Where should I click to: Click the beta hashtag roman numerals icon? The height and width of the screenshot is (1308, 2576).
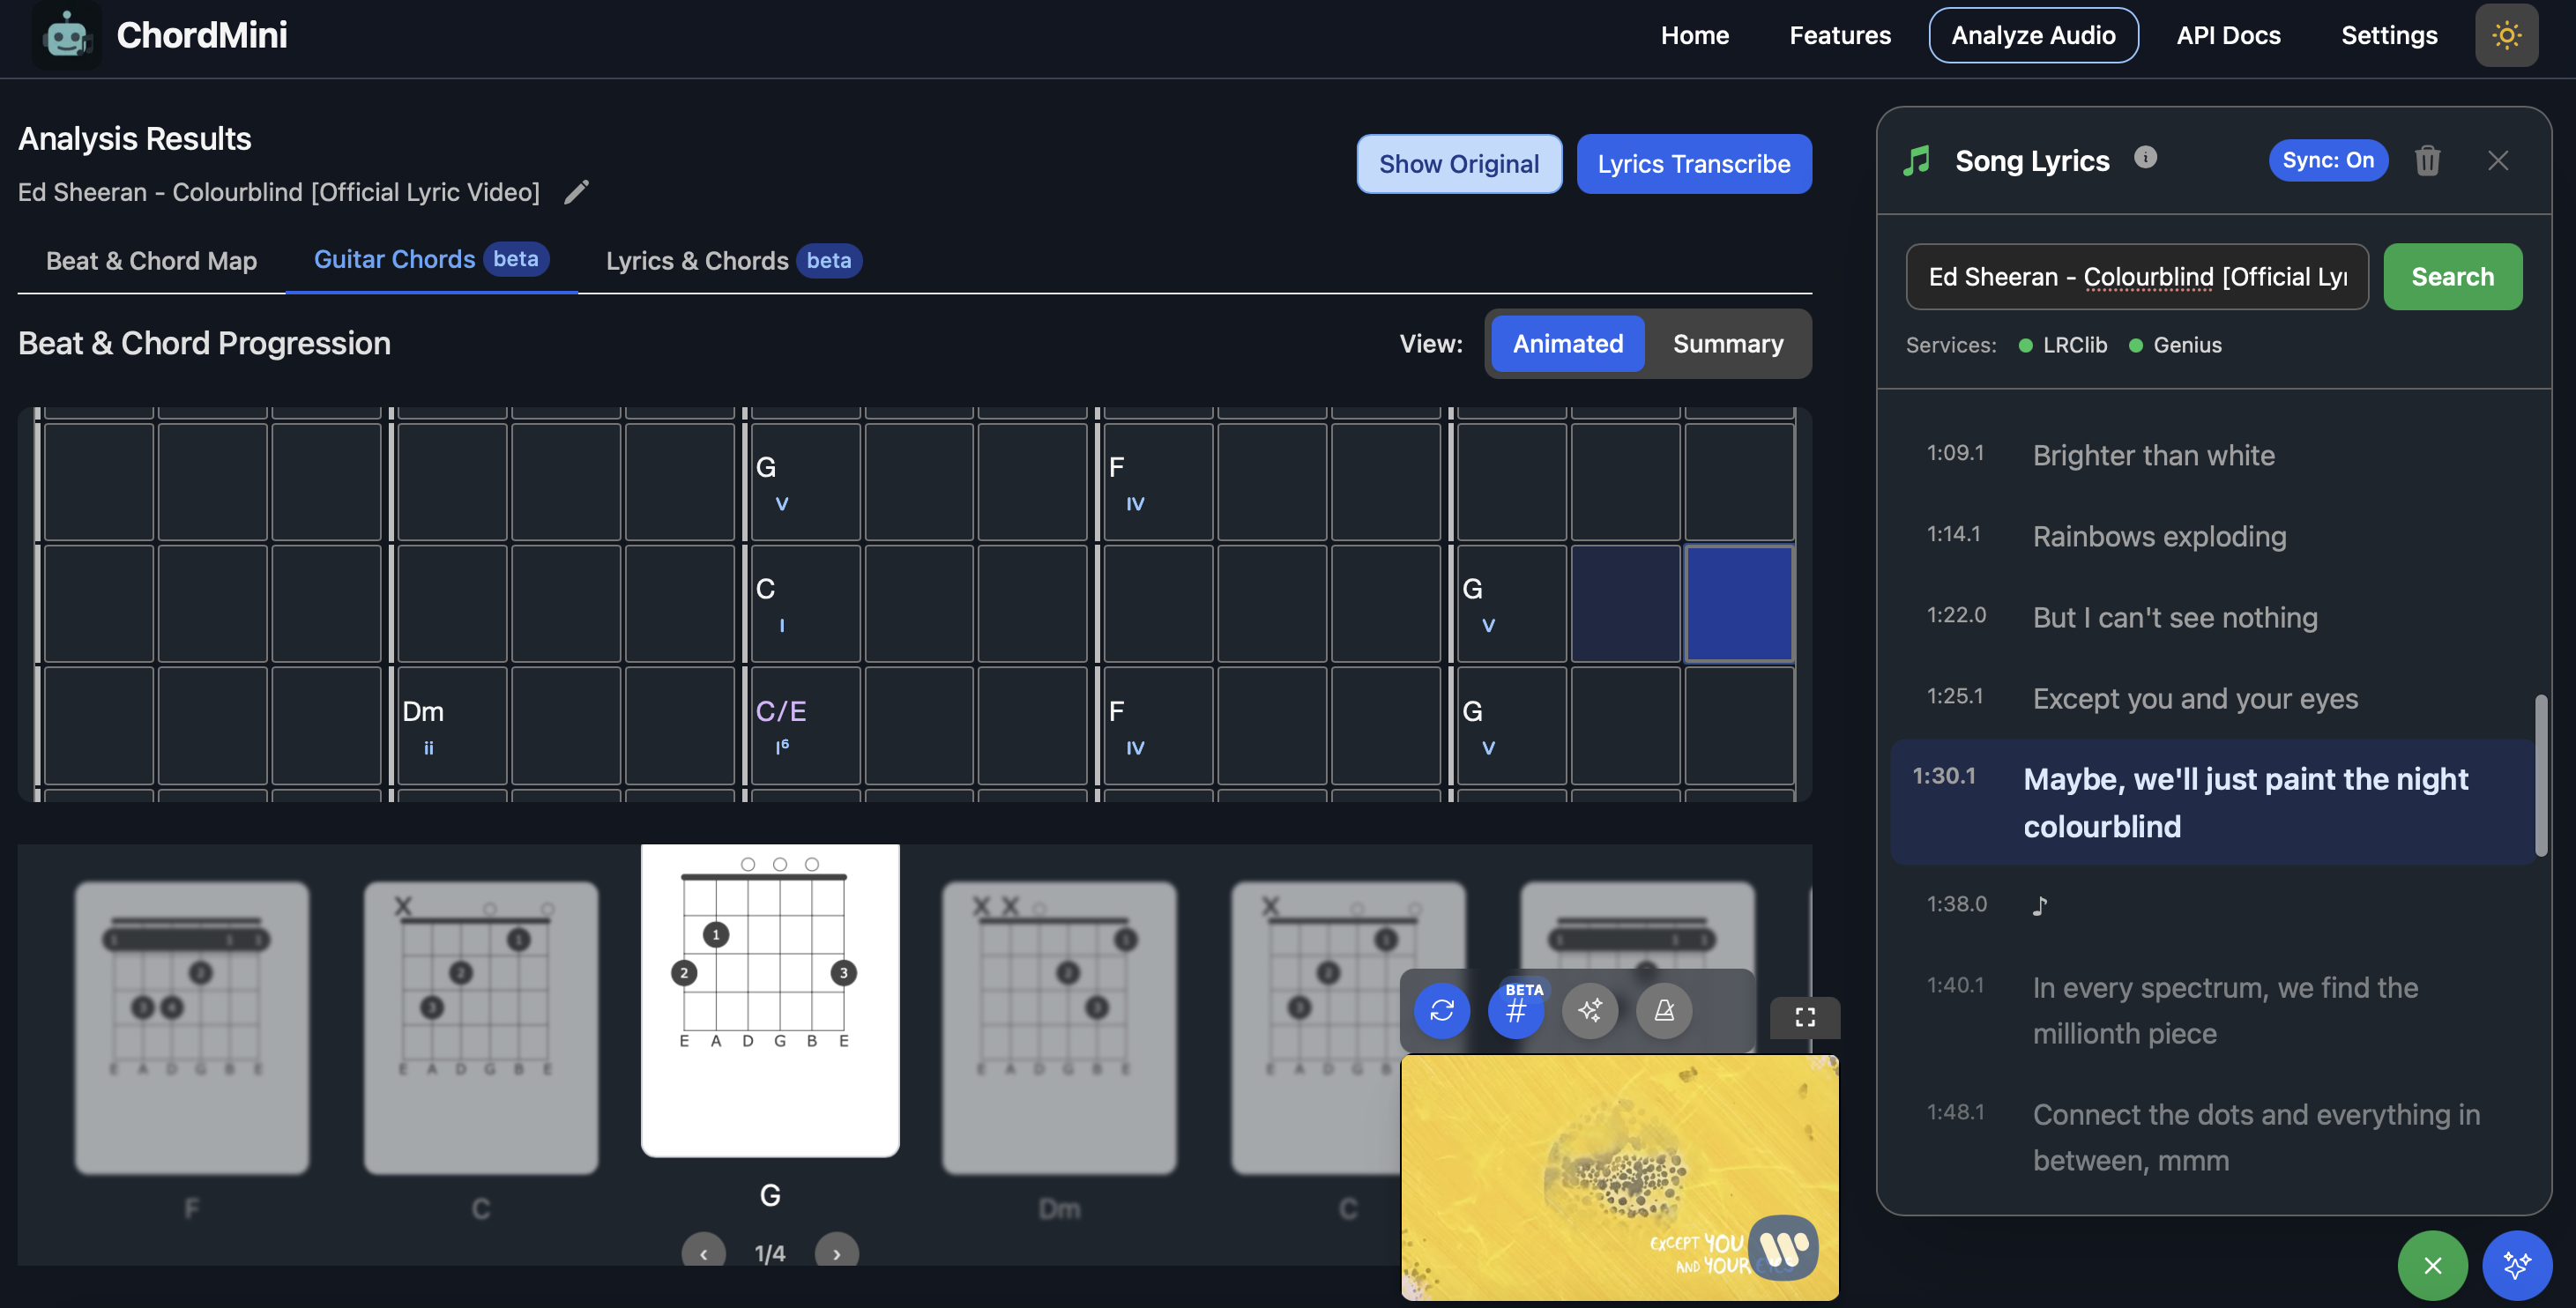[1515, 1010]
